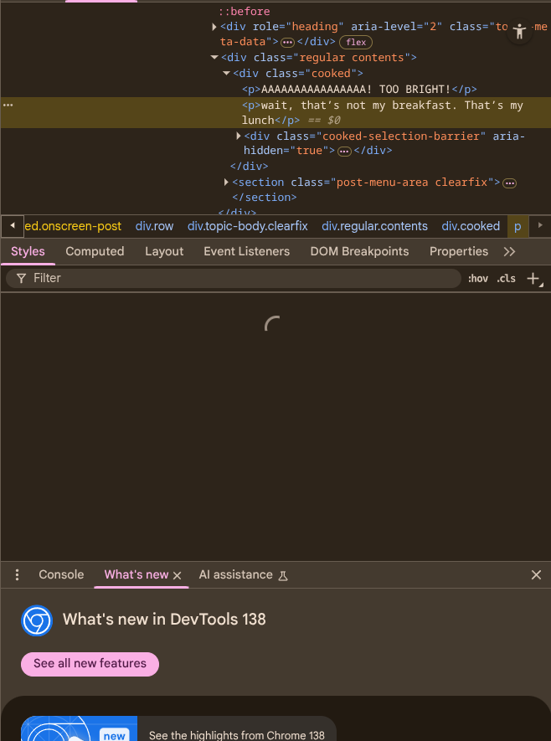Image resolution: width=551 pixels, height=741 pixels.
Task: Open the Layout tab
Action: coord(164,251)
